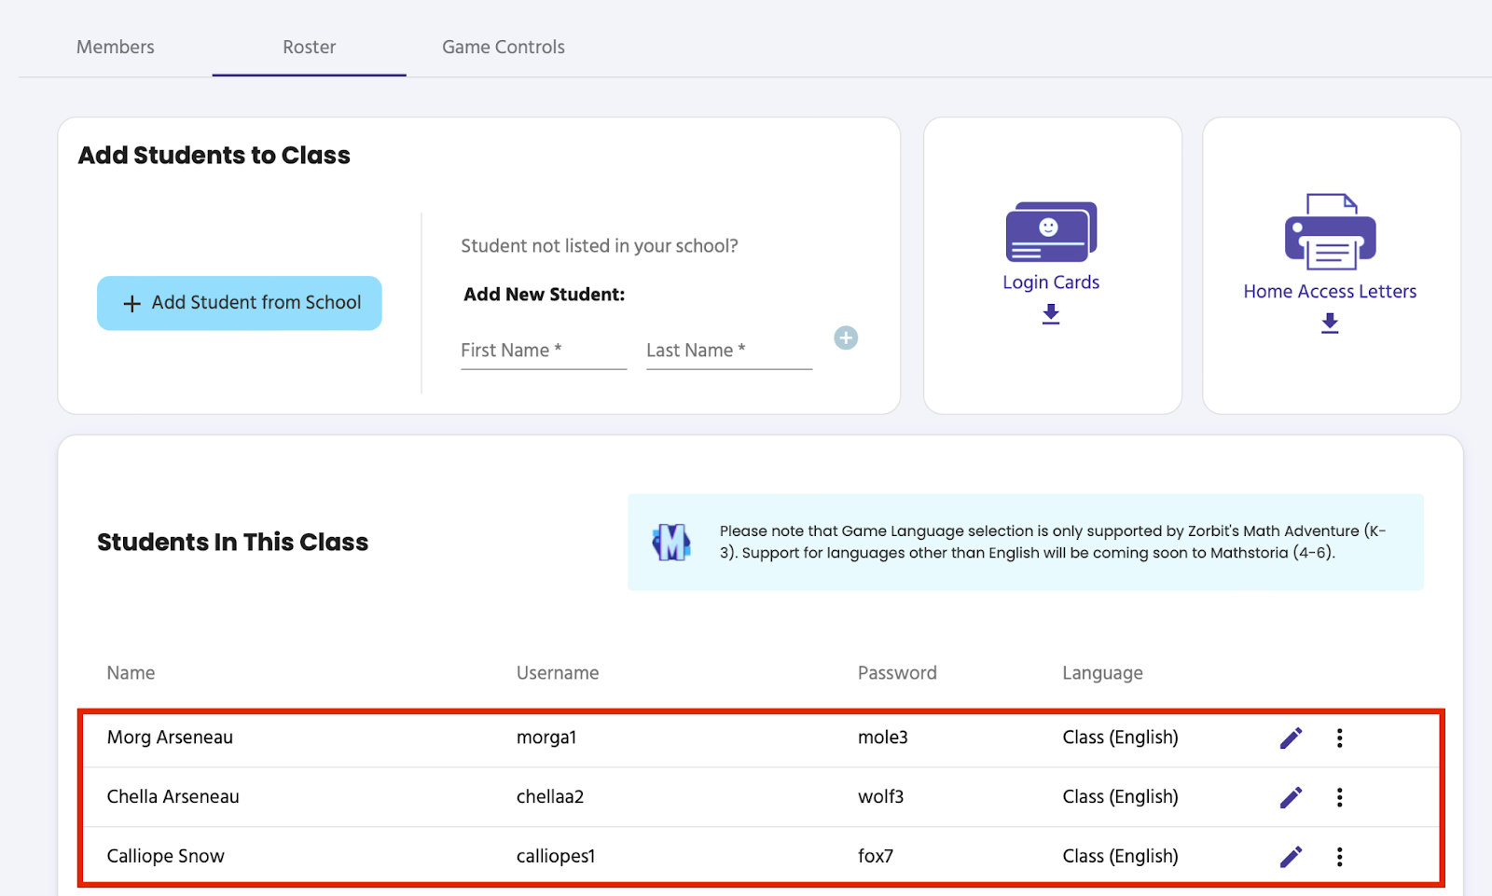Click the edit pencil for Chella Arseneau

[1291, 796]
